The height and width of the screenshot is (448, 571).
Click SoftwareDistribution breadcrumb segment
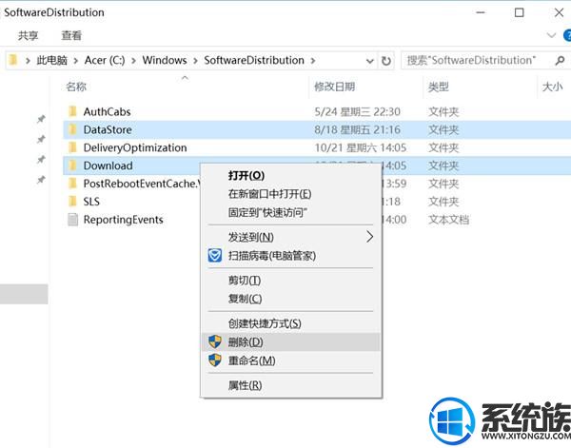254,61
